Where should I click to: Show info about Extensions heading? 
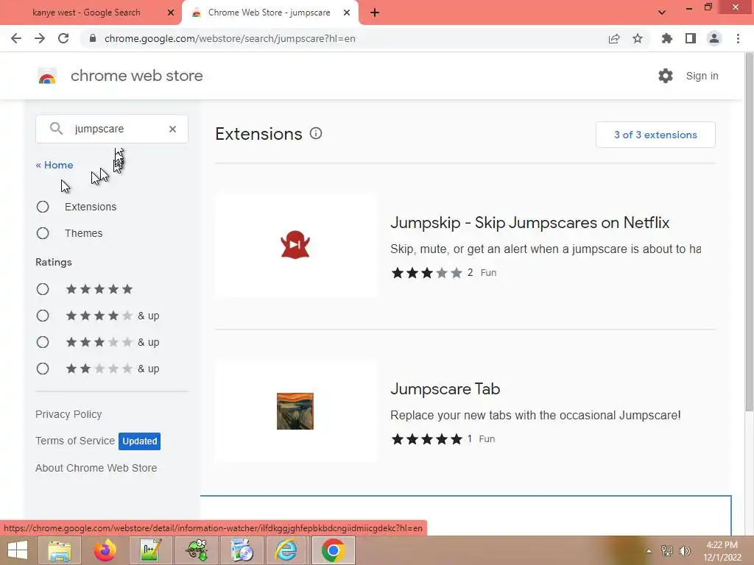[315, 134]
